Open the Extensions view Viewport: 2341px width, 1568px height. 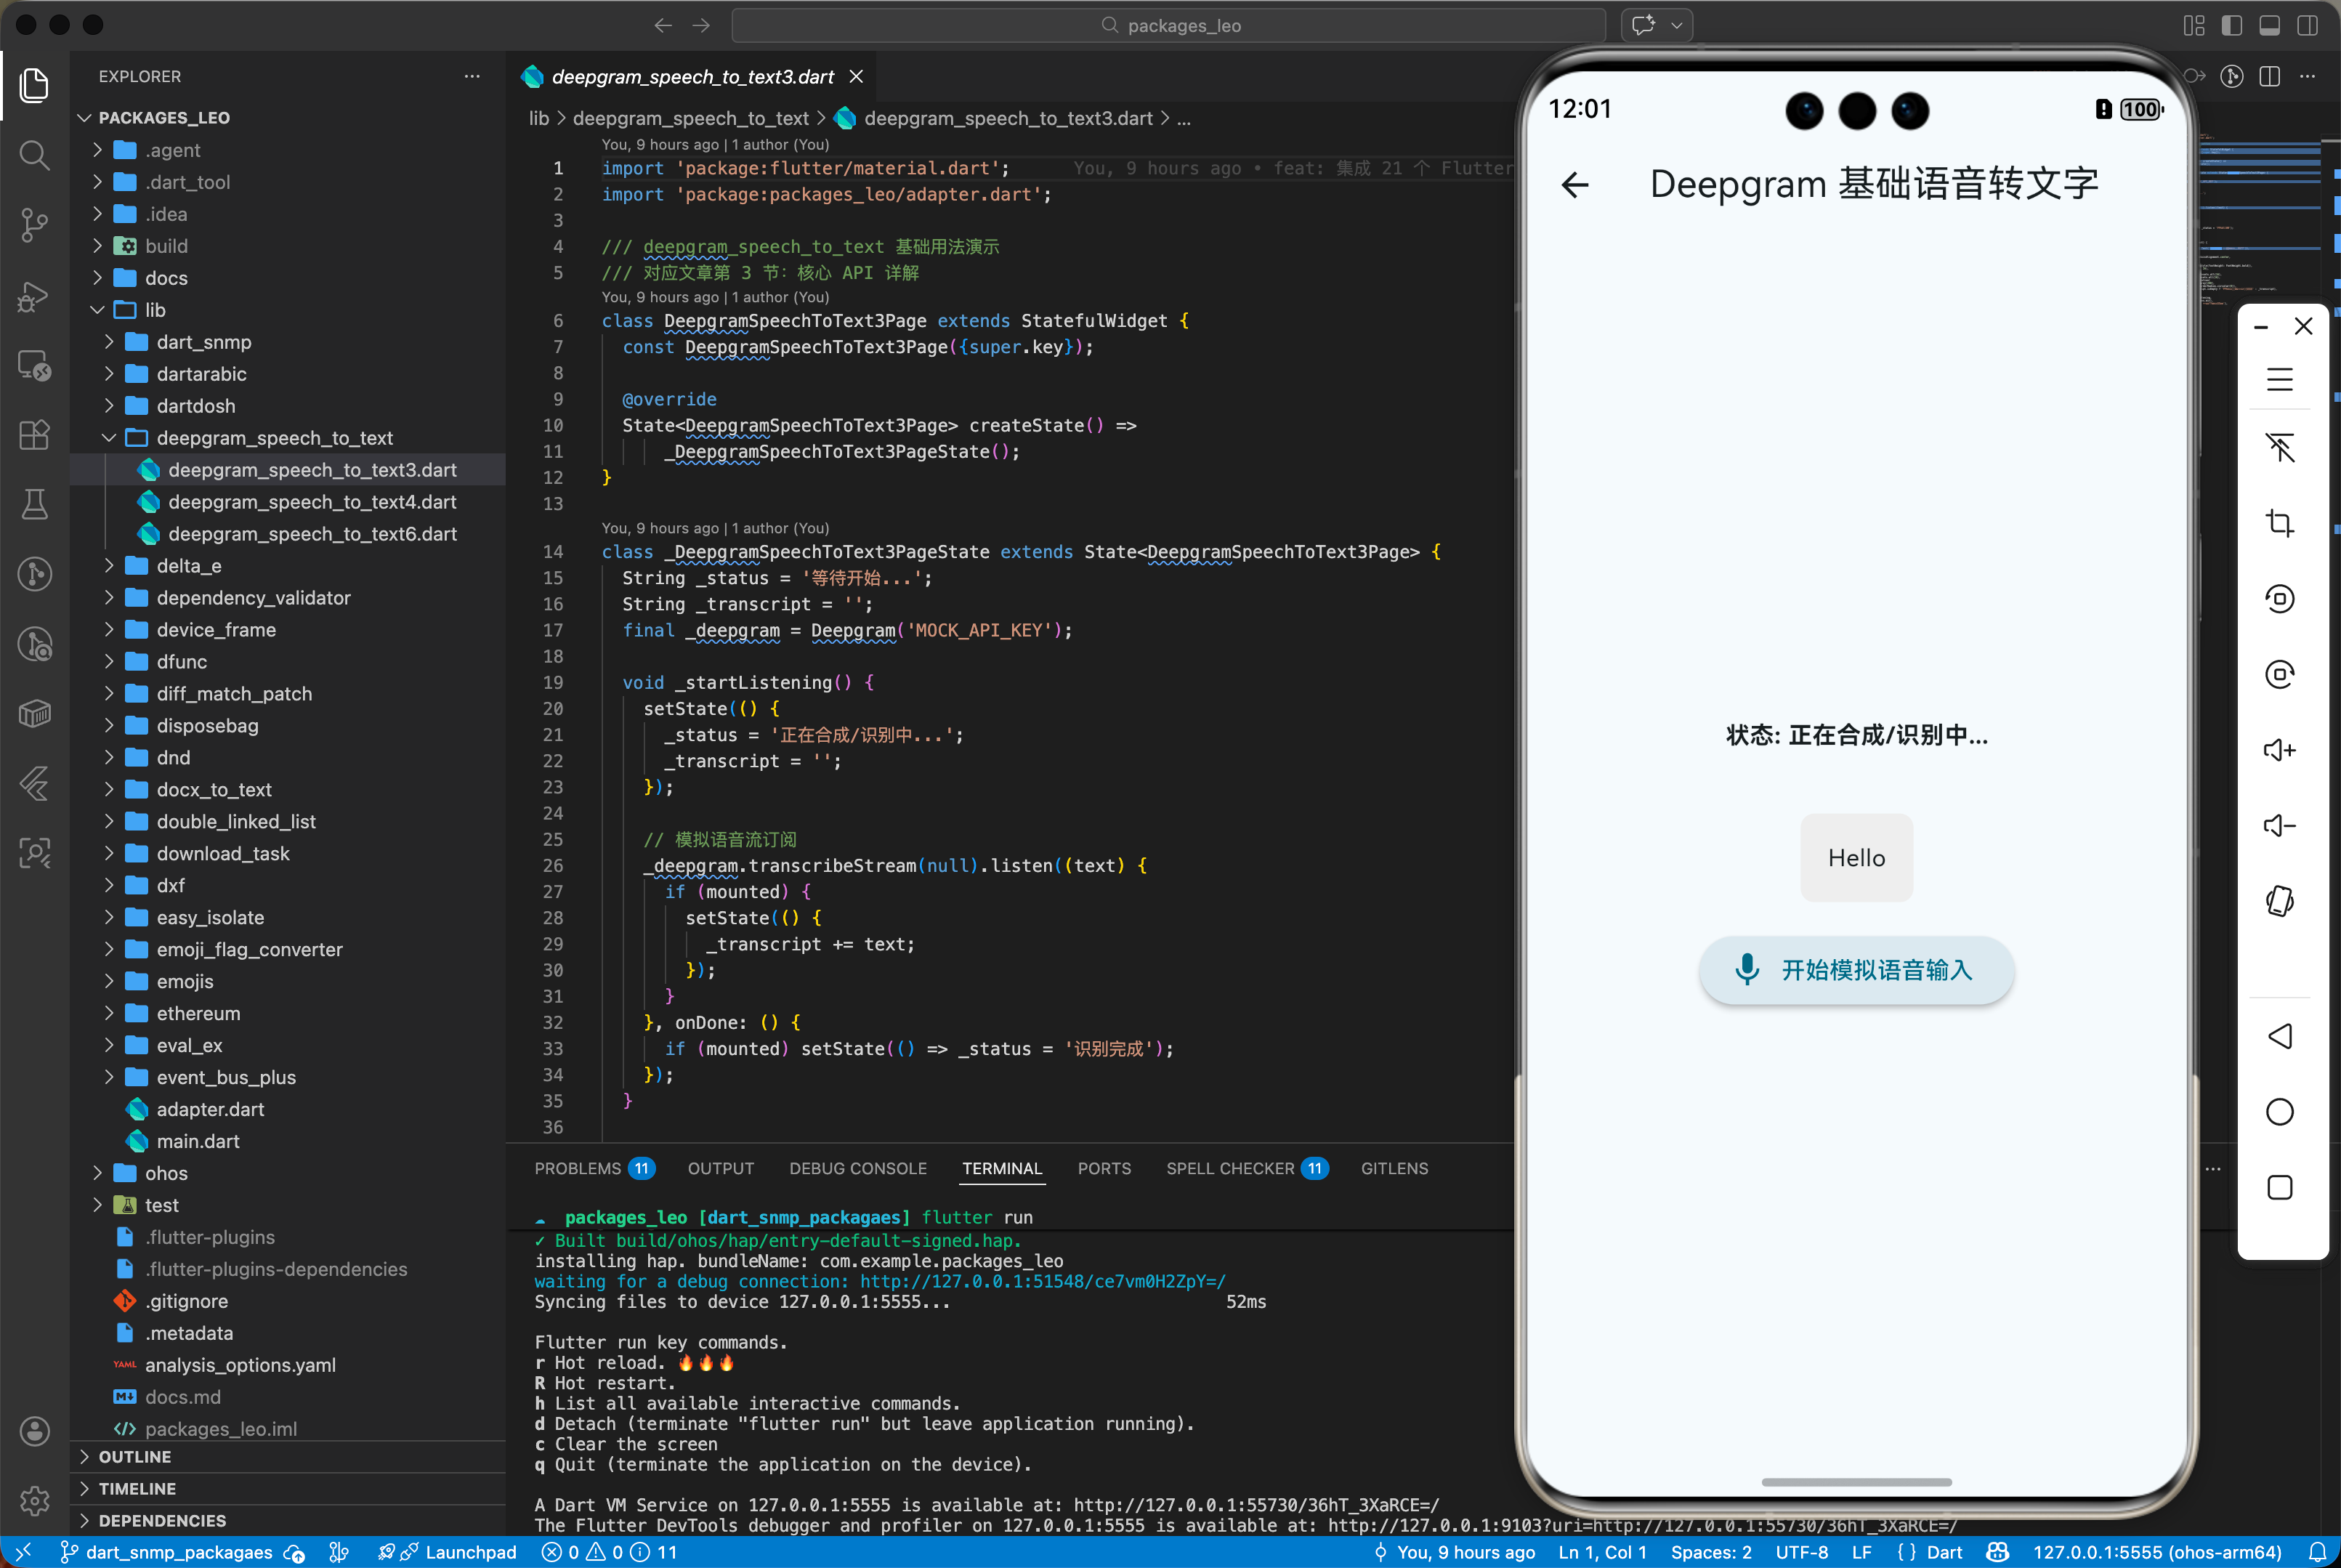pyautogui.click(x=34, y=435)
